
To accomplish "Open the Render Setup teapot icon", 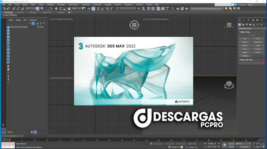I will tap(178, 9).
